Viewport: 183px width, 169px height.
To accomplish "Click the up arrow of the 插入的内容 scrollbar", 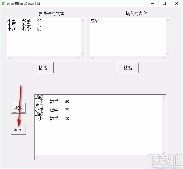I will [x=168, y=21].
